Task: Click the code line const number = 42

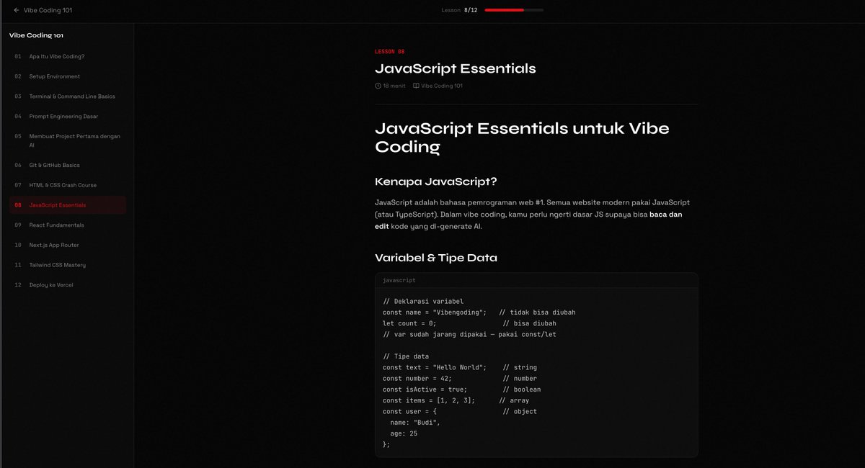Action: point(417,378)
